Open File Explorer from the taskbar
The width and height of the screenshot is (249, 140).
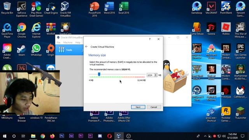pos(33,136)
